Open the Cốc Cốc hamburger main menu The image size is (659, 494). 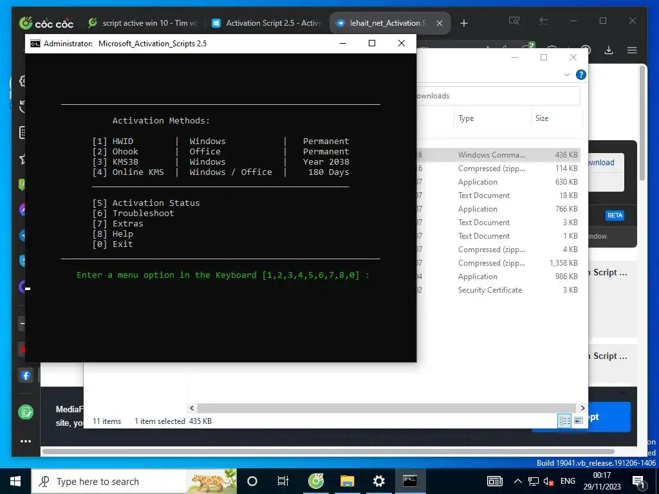[632, 50]
